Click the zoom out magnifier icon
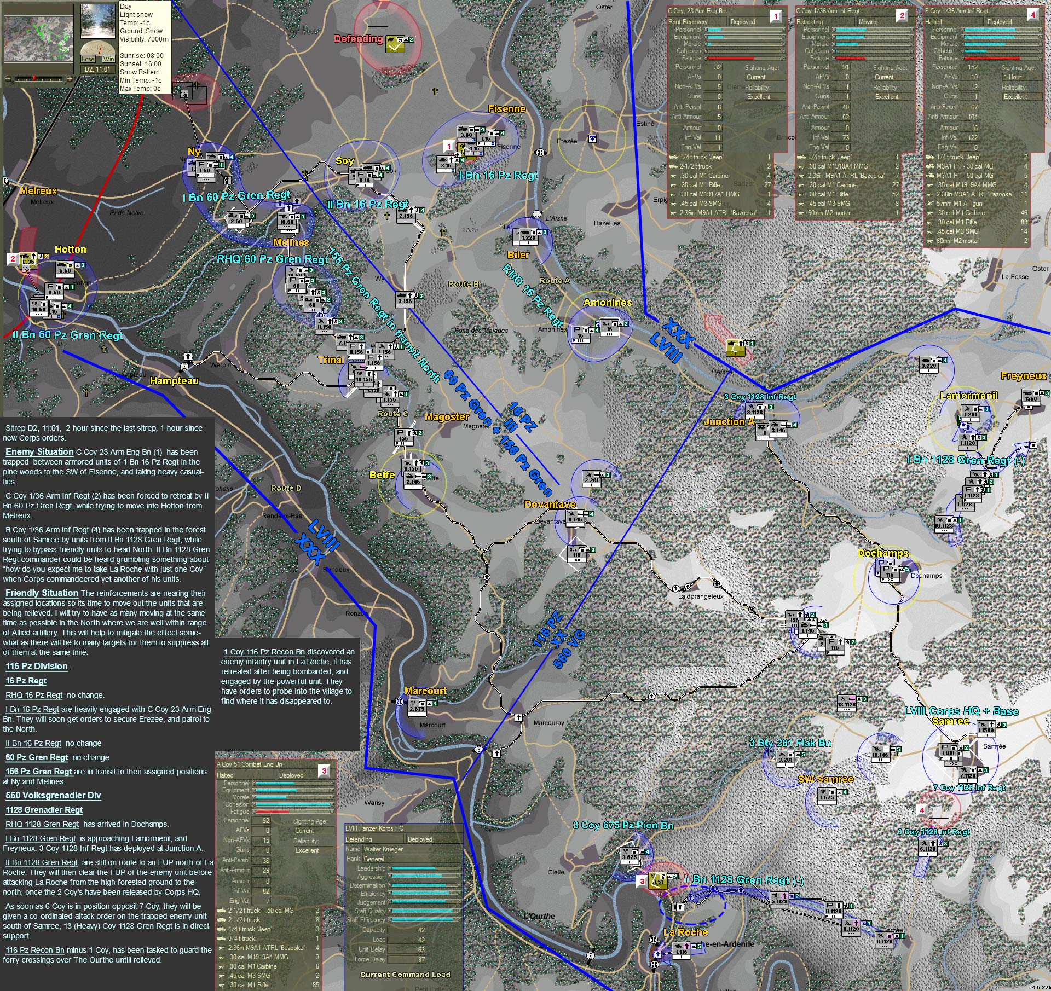The image size is (1051, 991). point(8,79)
